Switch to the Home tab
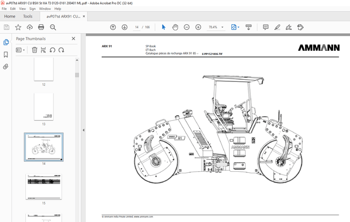 [x=10, y=16]
